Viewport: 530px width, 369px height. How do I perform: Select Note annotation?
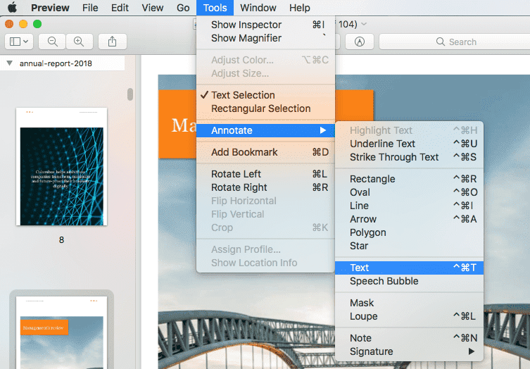tap(410, 338)
